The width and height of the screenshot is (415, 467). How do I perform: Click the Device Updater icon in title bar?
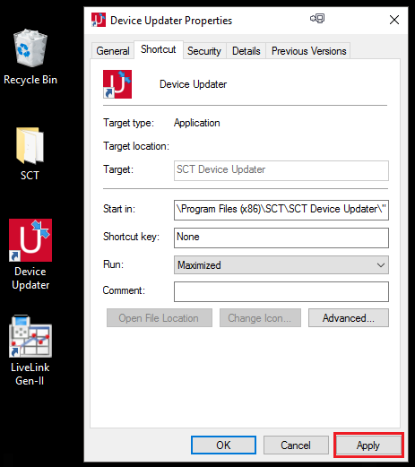click(99, 20)
